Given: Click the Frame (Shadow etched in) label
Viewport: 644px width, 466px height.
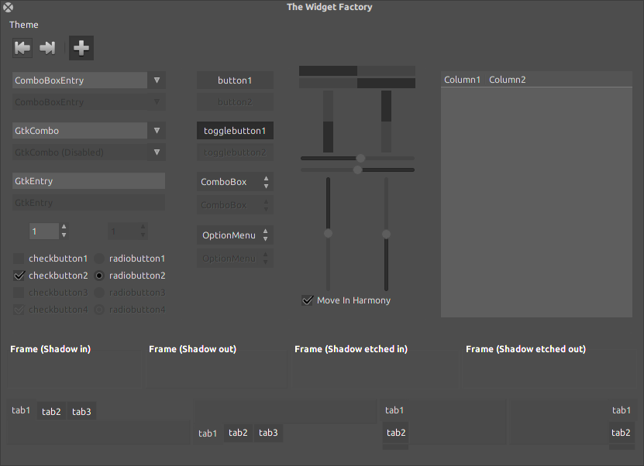Looking at the screenshot, I should (x=351, y=349).
